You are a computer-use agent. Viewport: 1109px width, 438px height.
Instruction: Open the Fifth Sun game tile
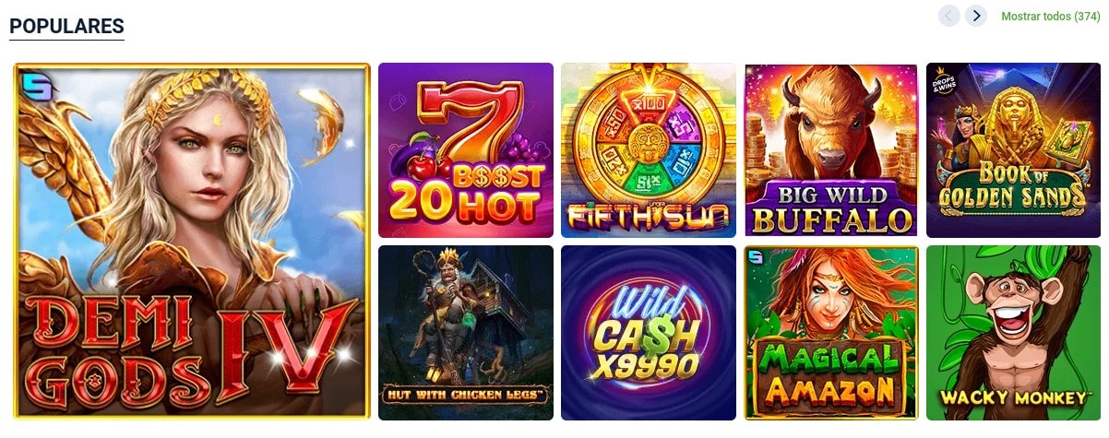(649, 150)
